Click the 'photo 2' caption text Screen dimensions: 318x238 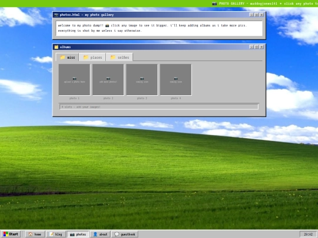[x=108, y=98]
